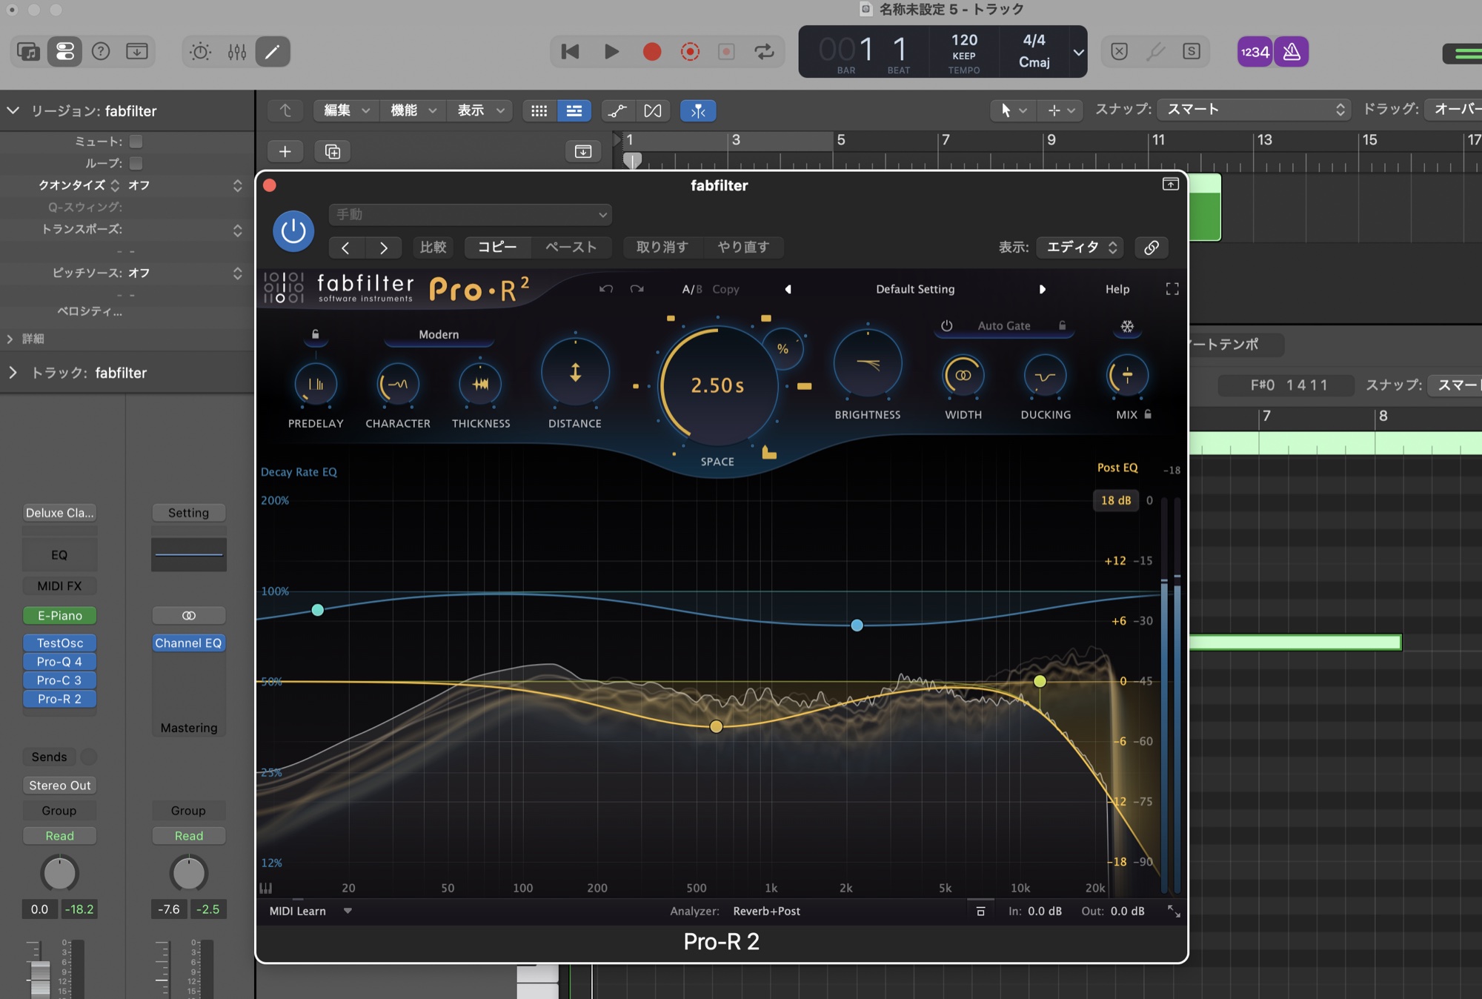The width and height of the screenshot is (1482, 999).
Task: Open the スマート snap dropdown
Action: [1254, 109]
